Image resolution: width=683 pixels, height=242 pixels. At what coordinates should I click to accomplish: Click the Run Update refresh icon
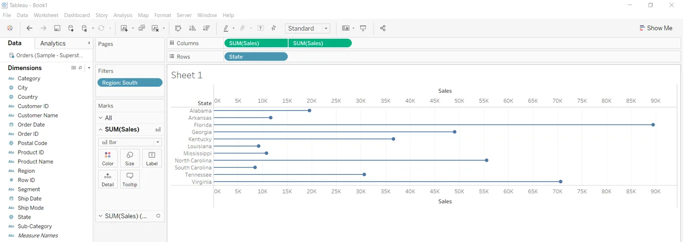[x=101, y=28]
